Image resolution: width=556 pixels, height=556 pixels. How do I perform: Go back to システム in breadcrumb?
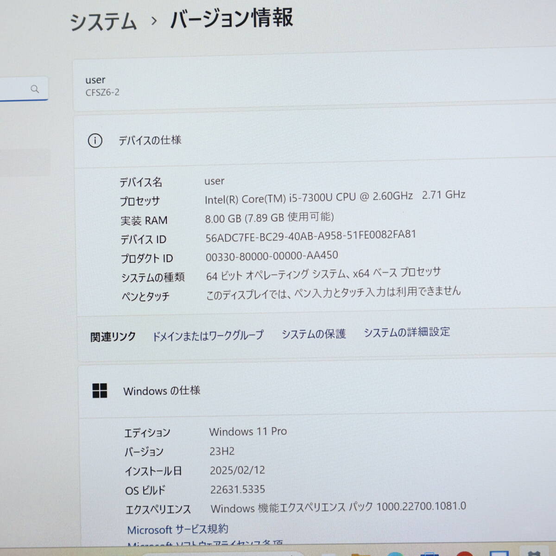click(103, 22)
